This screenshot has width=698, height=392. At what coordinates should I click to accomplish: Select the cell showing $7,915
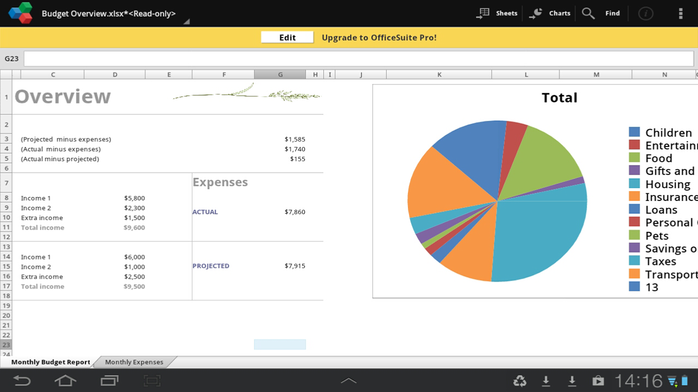pyautogui.click(x=295, y=266)
